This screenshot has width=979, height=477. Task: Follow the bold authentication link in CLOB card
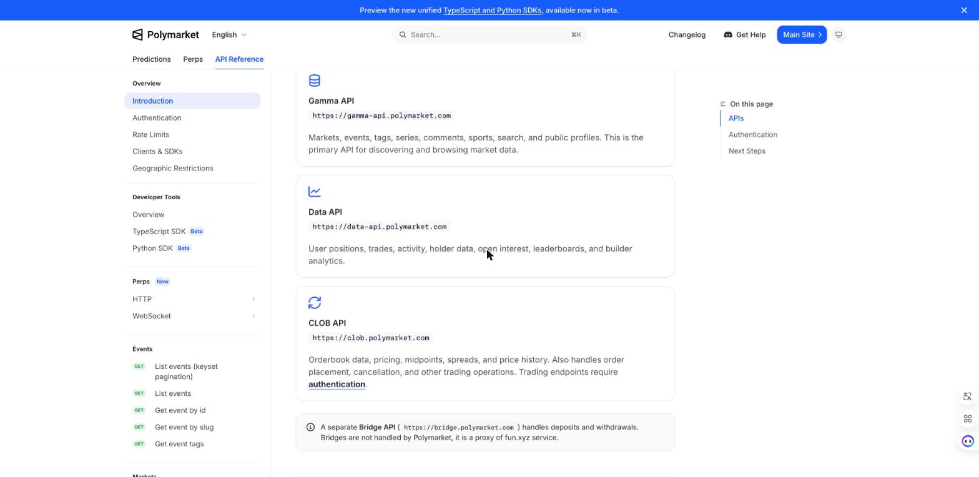coord(337,385)
